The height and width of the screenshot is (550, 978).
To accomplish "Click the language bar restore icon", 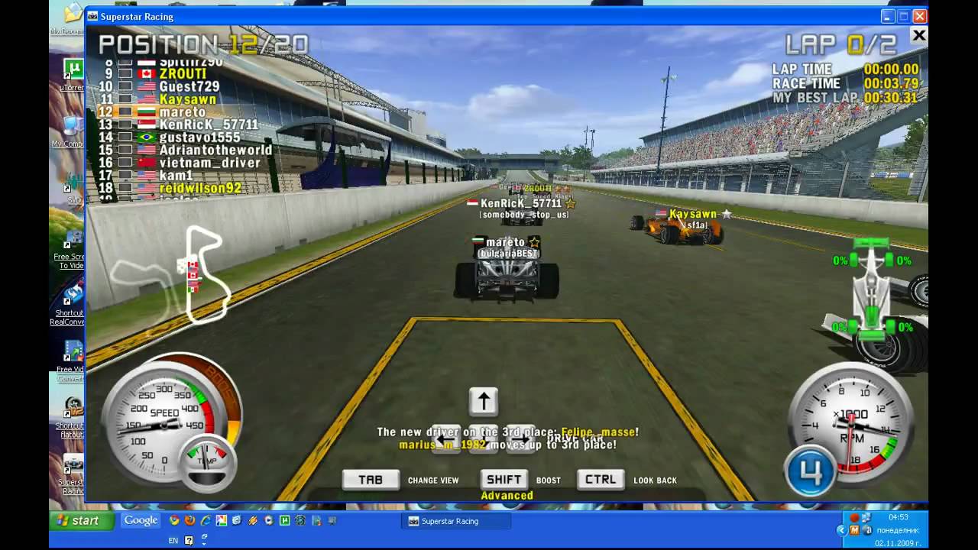I will (205, 536).
